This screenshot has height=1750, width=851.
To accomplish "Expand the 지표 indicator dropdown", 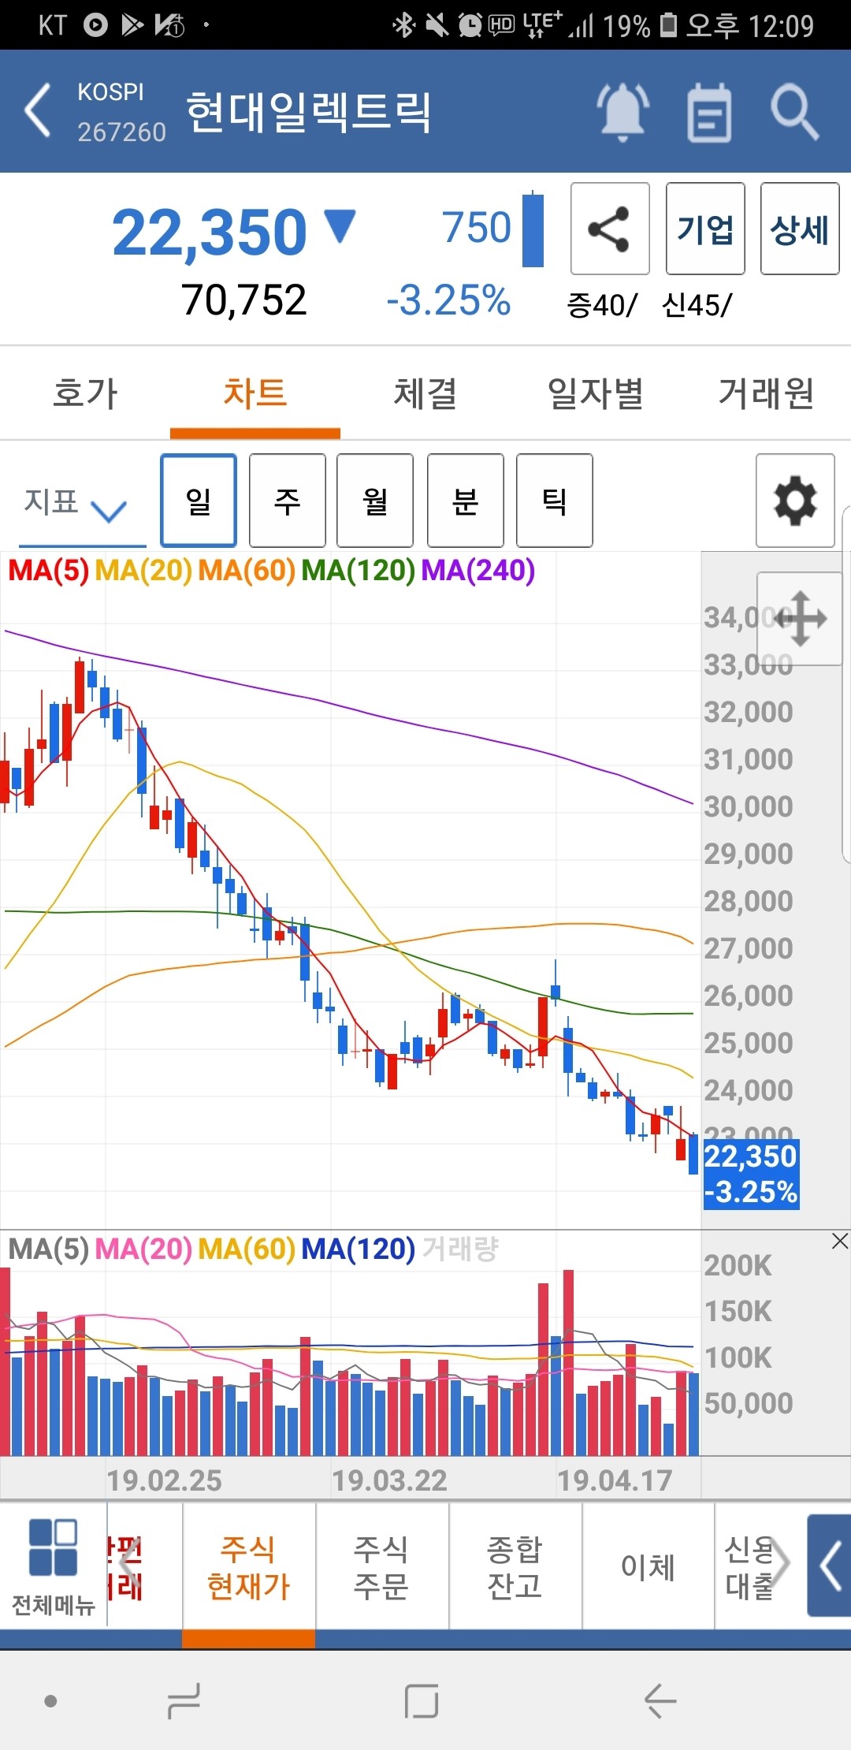I will pyautogui.click(x=76, y=503).
